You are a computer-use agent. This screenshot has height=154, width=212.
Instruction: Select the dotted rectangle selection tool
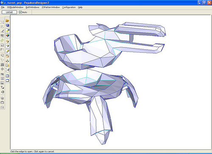pyautogui.click(x=2, y=22)
